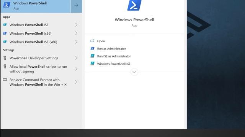The image size is (245, 137).
Task: Select the Windows PowerShell ISE (x86) result
Action: pos(41,42)
